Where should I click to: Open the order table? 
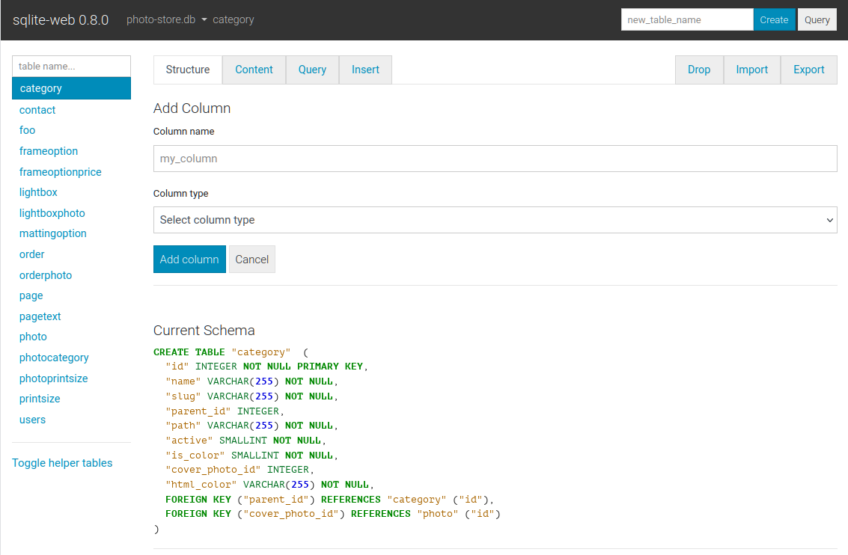click(32, 254)
